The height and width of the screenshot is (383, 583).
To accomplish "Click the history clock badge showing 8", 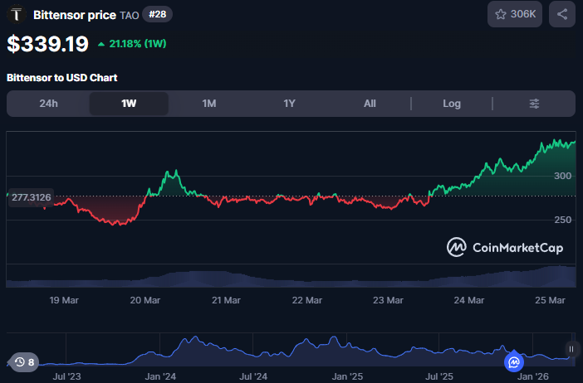I will pyautogui.click(x=24, y=361).
